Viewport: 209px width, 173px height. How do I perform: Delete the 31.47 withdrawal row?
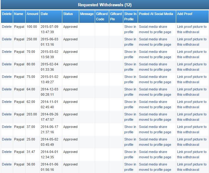point(7,152)
